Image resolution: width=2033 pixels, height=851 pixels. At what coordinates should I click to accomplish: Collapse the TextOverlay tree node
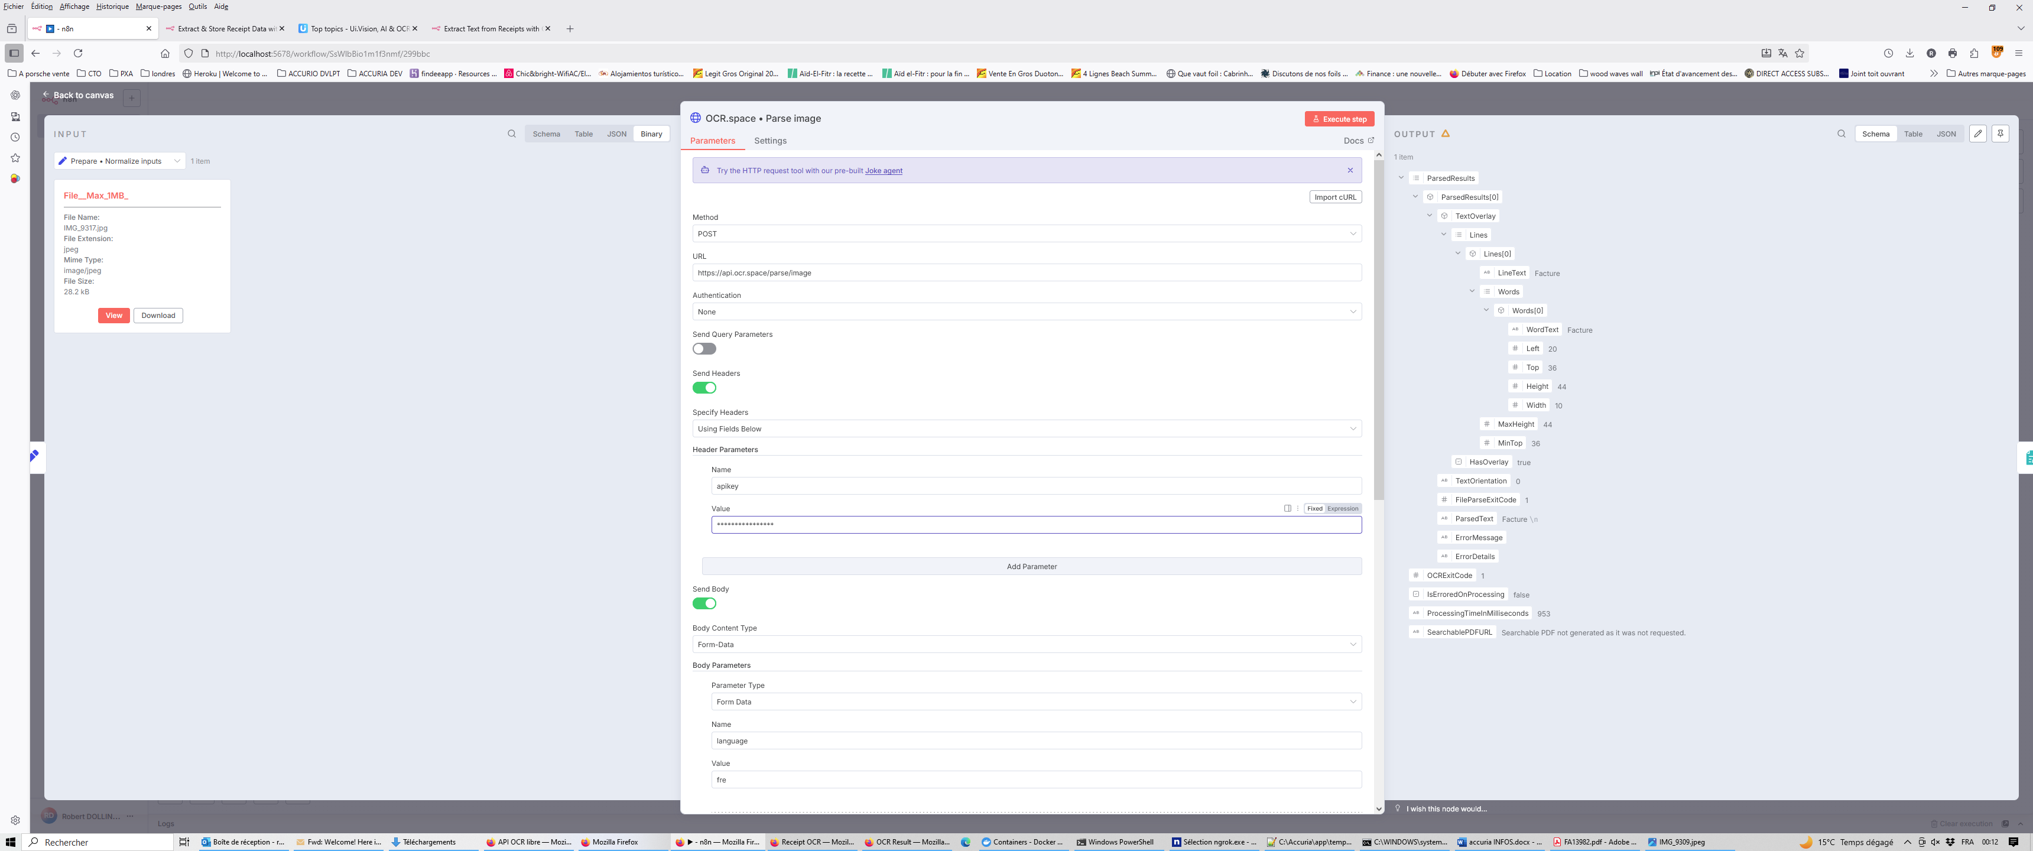(x=1429, y=216)
